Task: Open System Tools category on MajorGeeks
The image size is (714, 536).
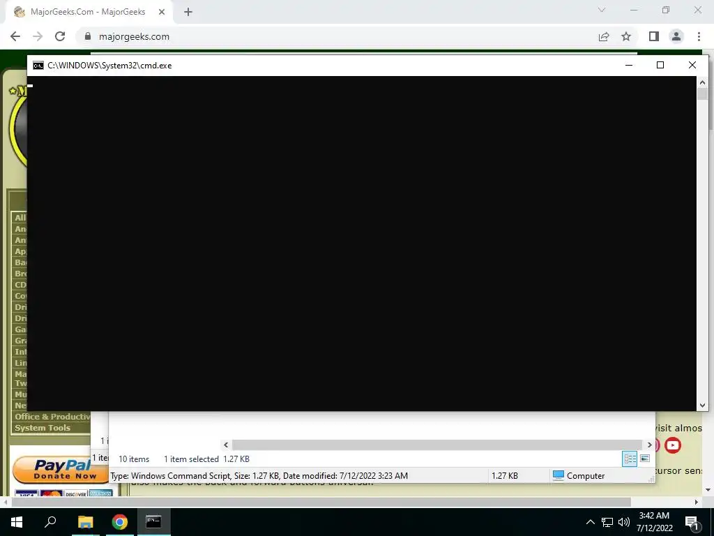Action: point(43,428)
